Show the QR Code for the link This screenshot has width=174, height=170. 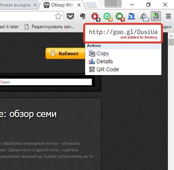[x=104, y=69]
